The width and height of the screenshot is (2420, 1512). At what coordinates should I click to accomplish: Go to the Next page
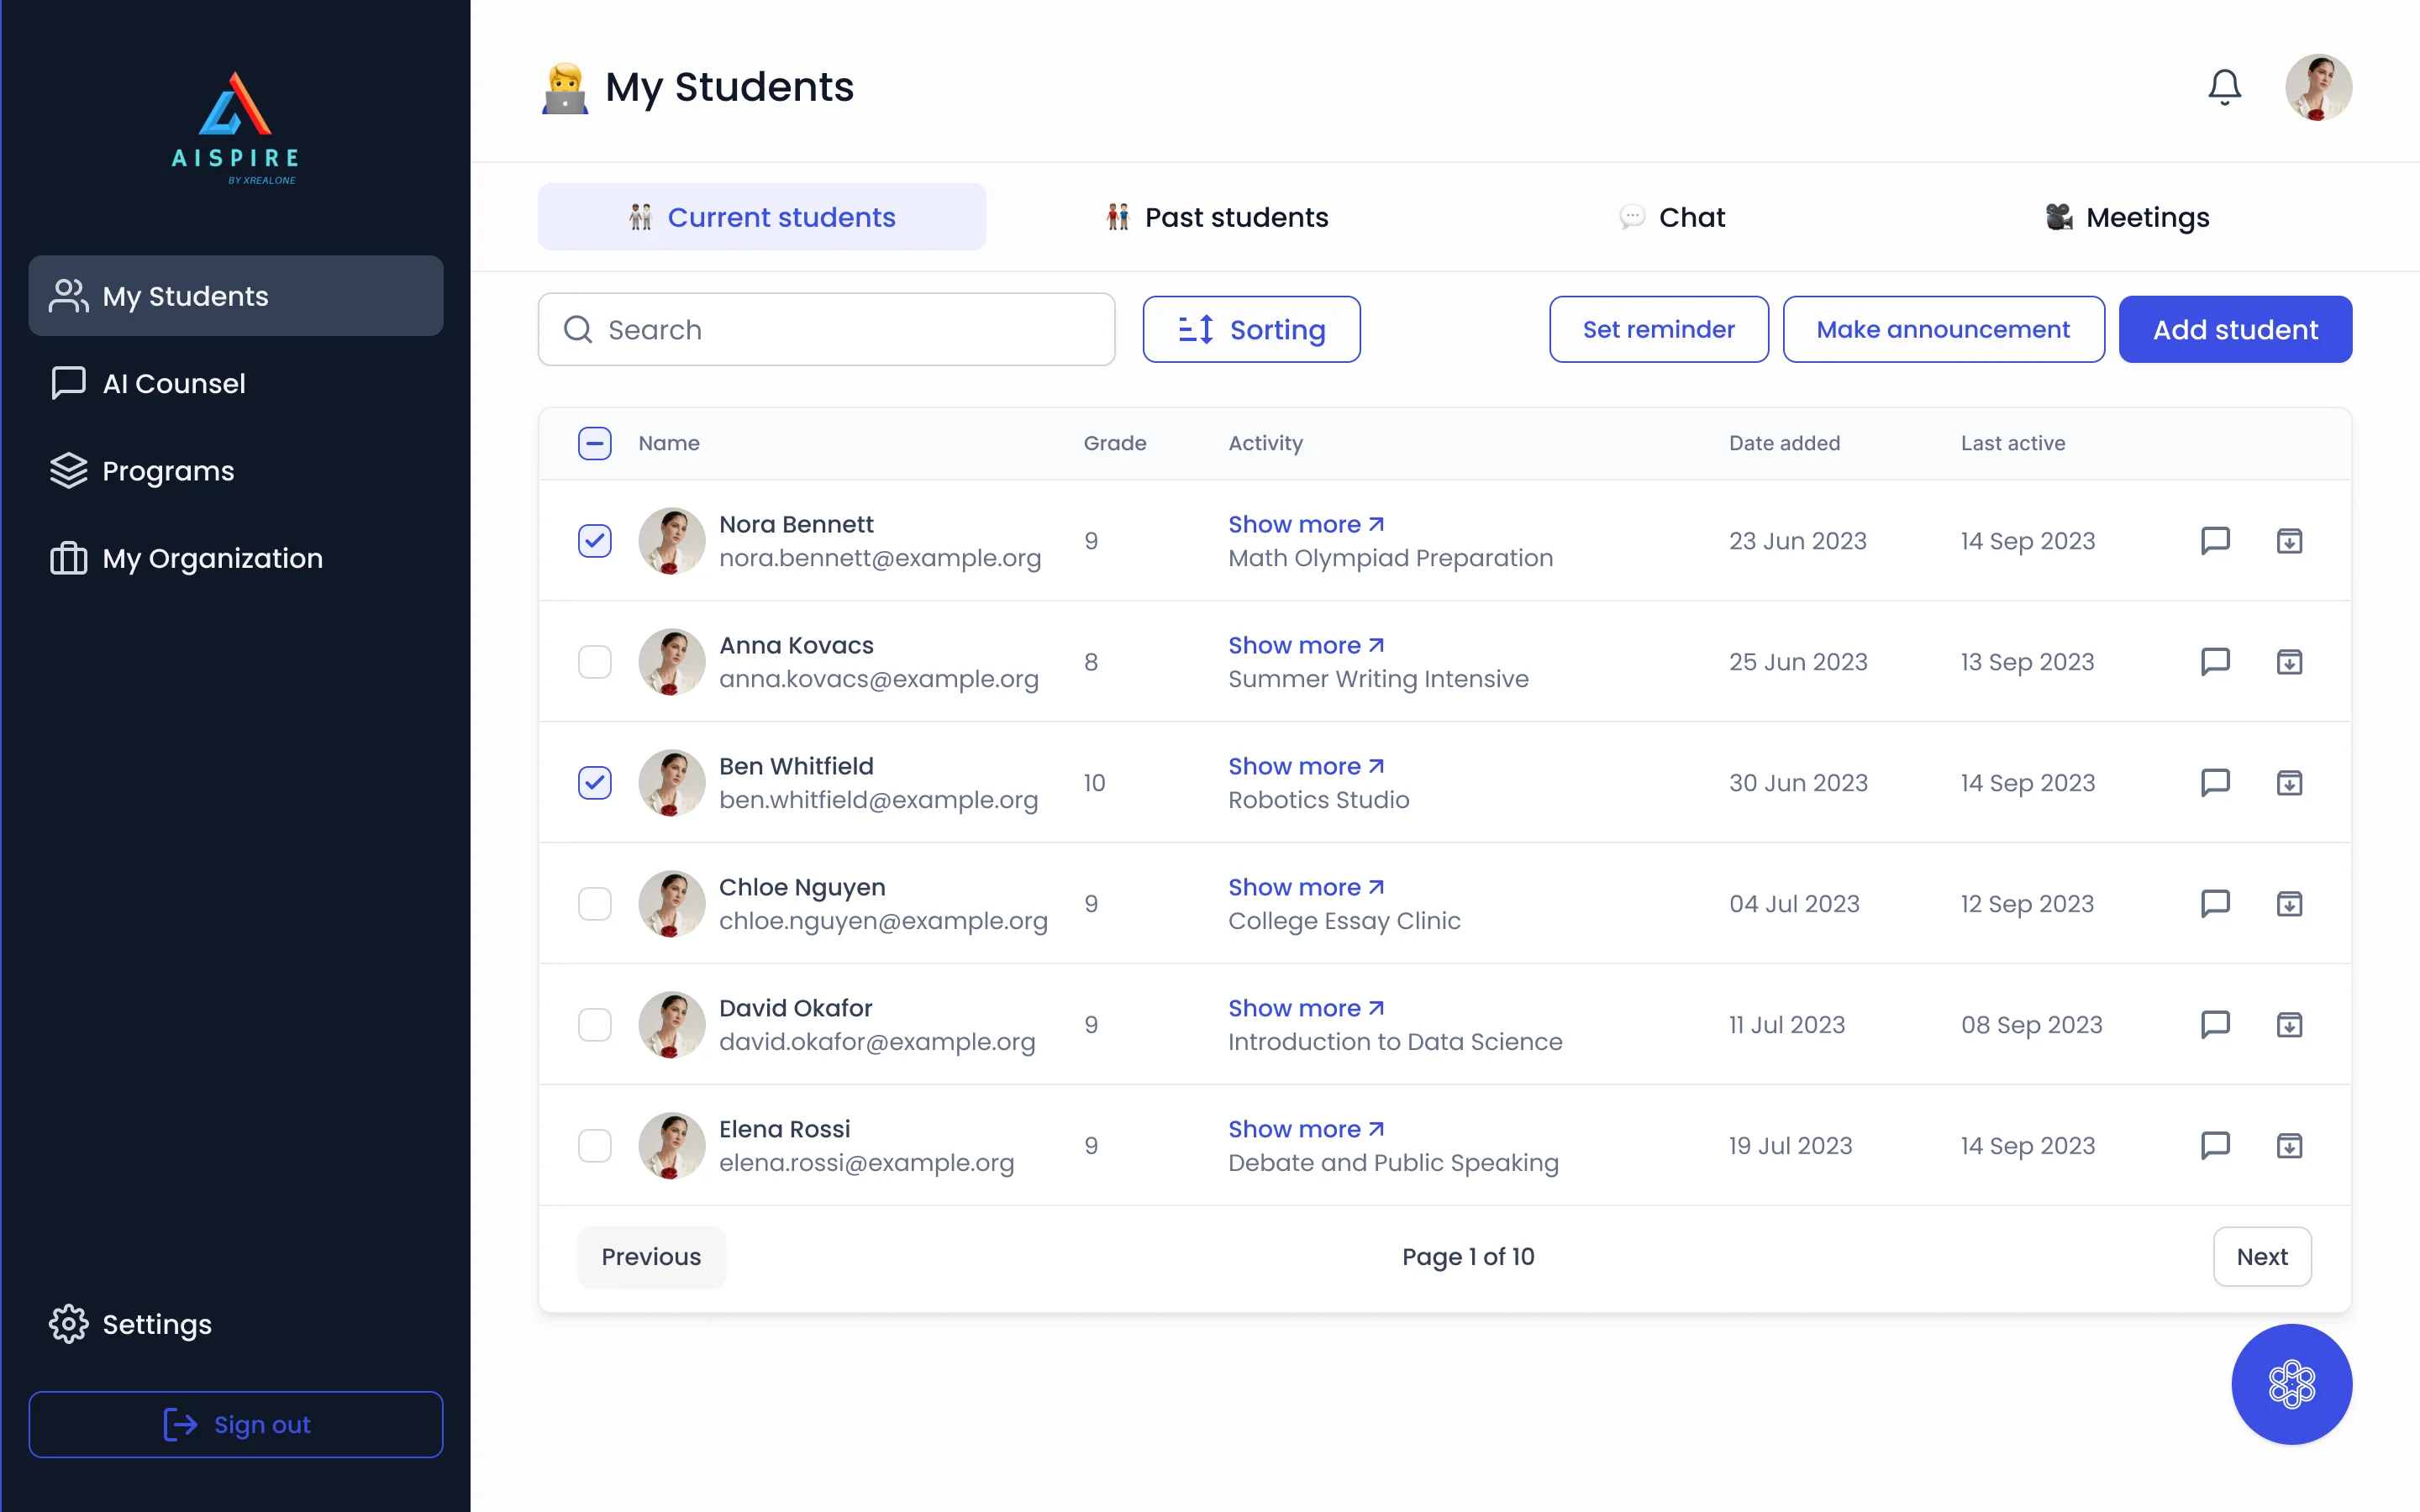click(2262, 1256)
